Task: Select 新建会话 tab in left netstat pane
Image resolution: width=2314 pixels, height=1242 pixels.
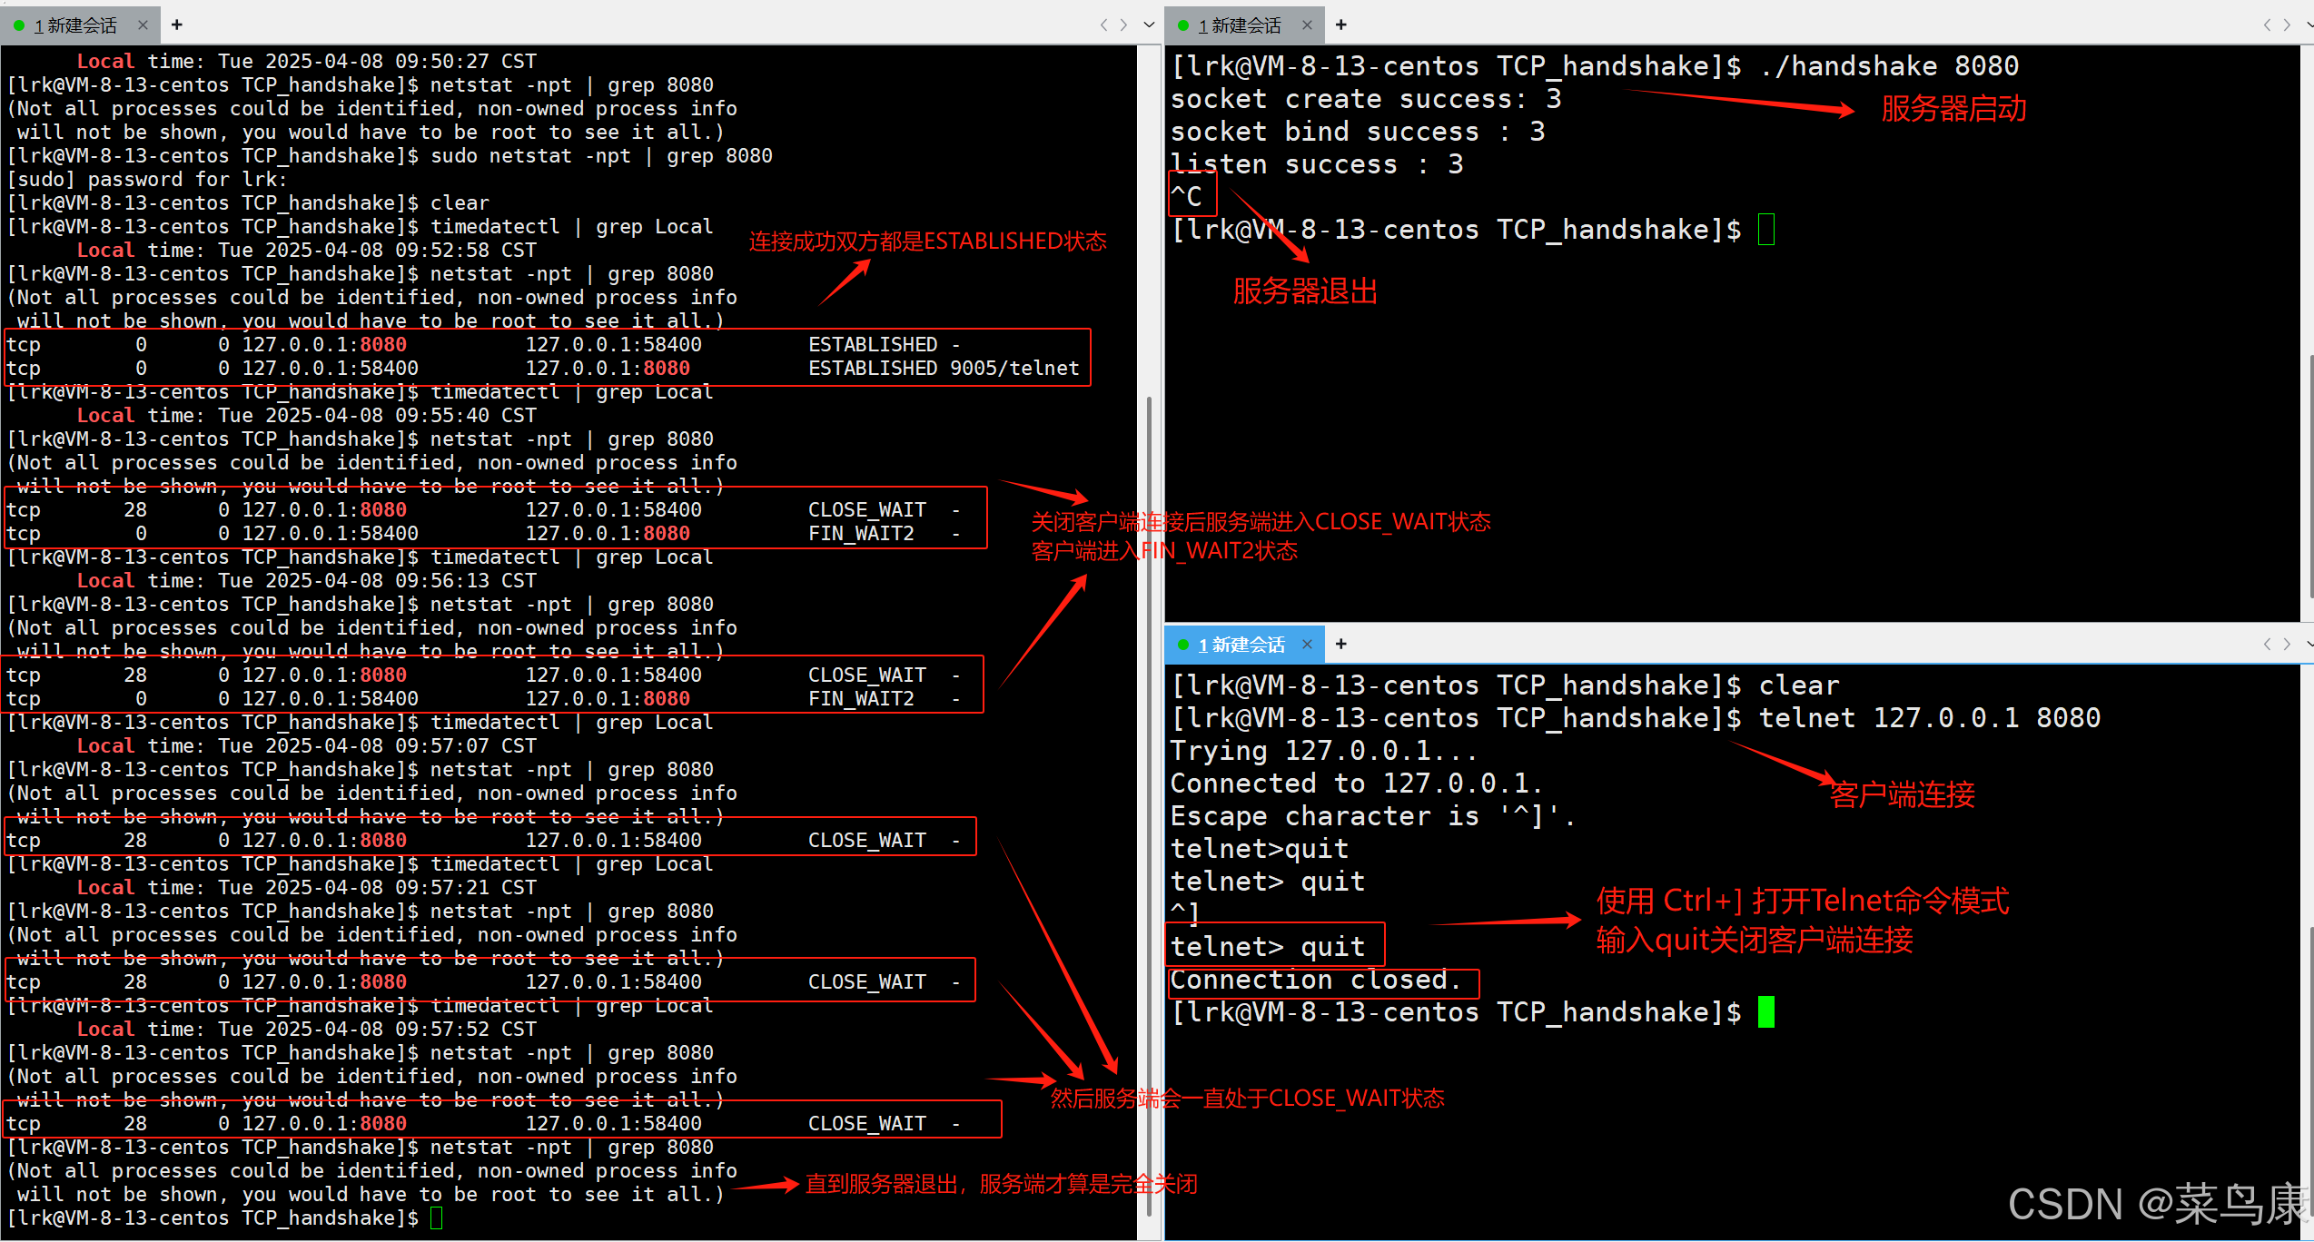Action: click(x=74, y=25)
